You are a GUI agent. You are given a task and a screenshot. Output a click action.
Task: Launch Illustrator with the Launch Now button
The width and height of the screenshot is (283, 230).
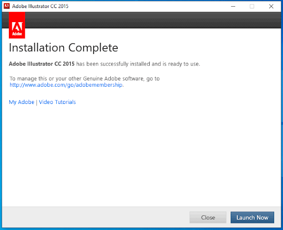pyautogui.click(x=252, y=217)
